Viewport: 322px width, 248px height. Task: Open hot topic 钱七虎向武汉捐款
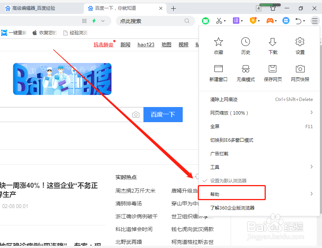click(193, 229)
